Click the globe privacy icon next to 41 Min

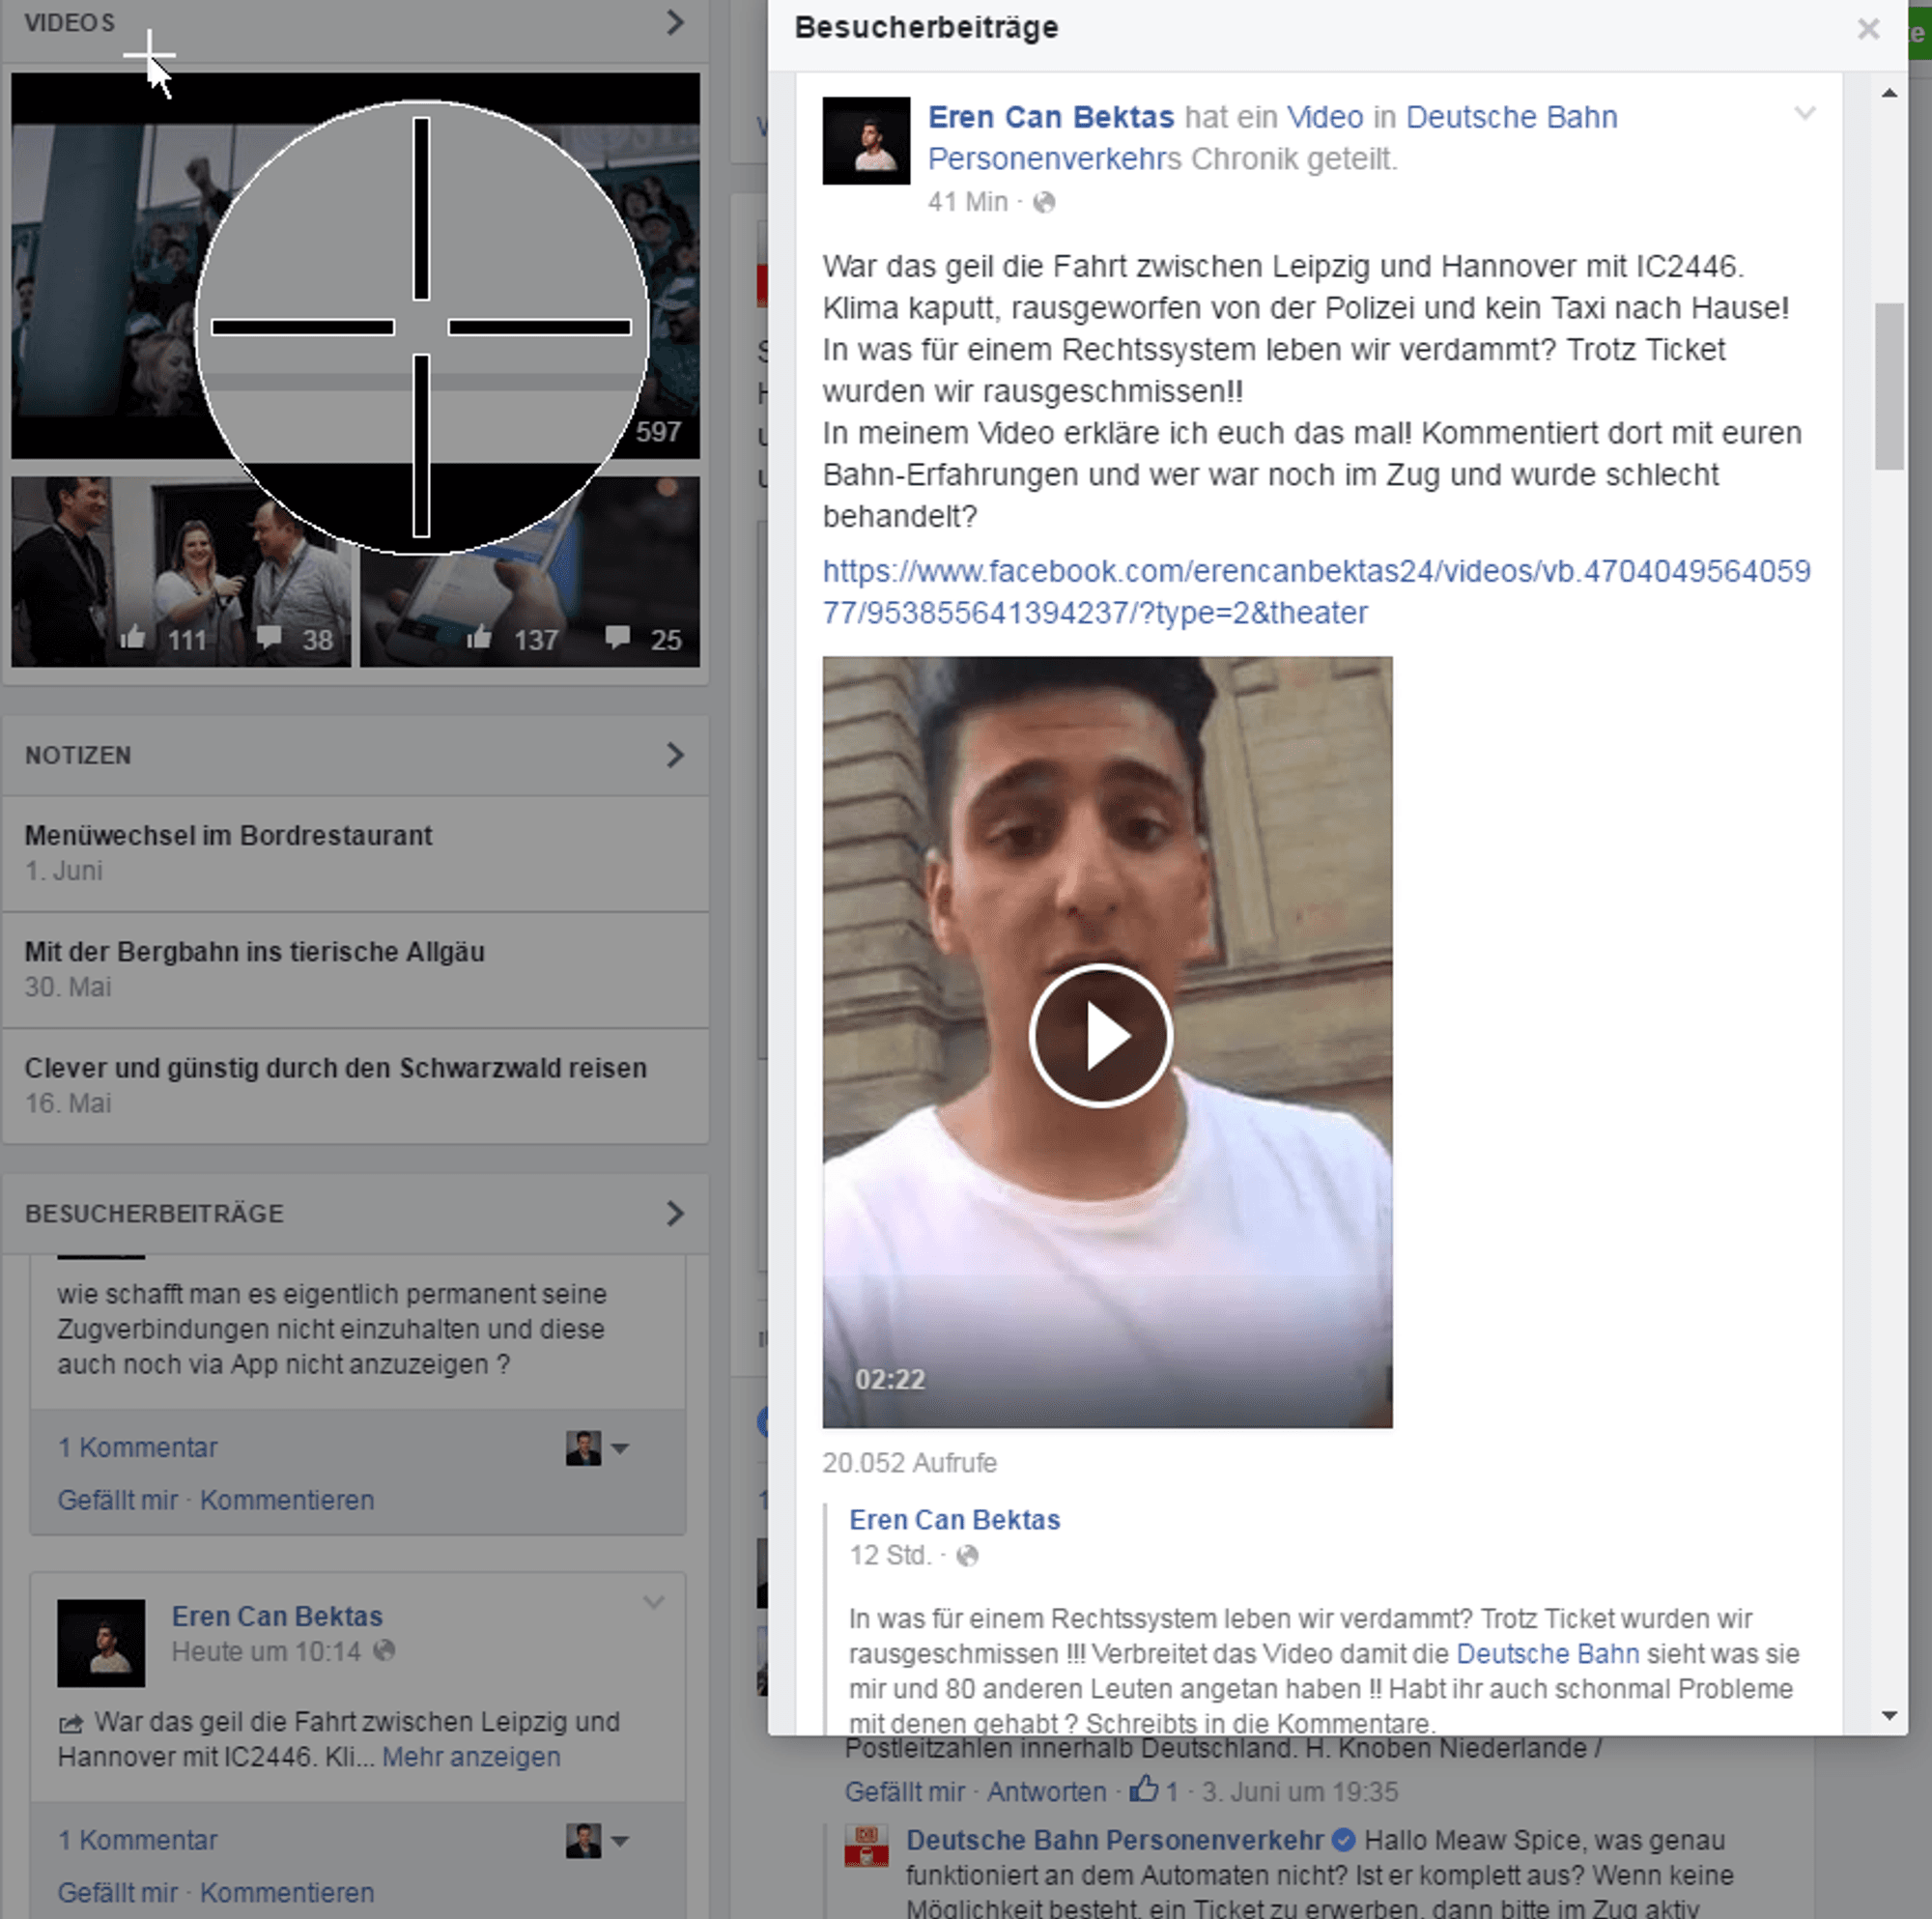click(1044, 203)
